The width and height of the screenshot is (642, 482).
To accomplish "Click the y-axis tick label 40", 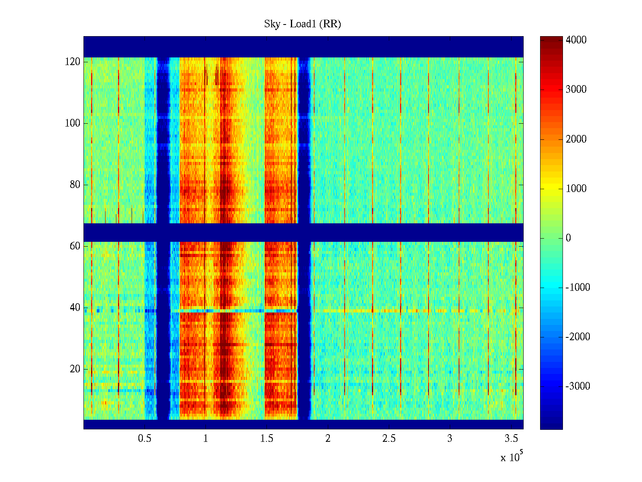I will pos(75,308).
